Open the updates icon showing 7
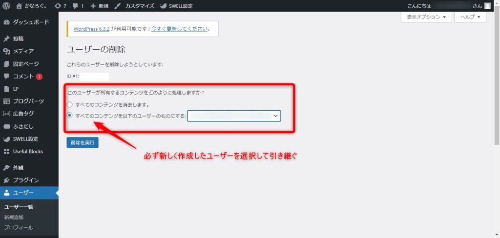Screen dimensions: 500x238 58,6
